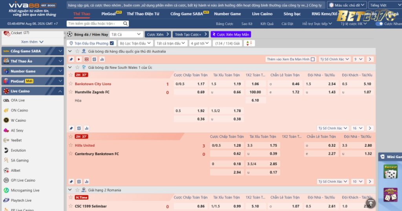Screen dimensions: 402x211
Task: Open Fortune Dice mini game
Action: [x=391, y=195]
